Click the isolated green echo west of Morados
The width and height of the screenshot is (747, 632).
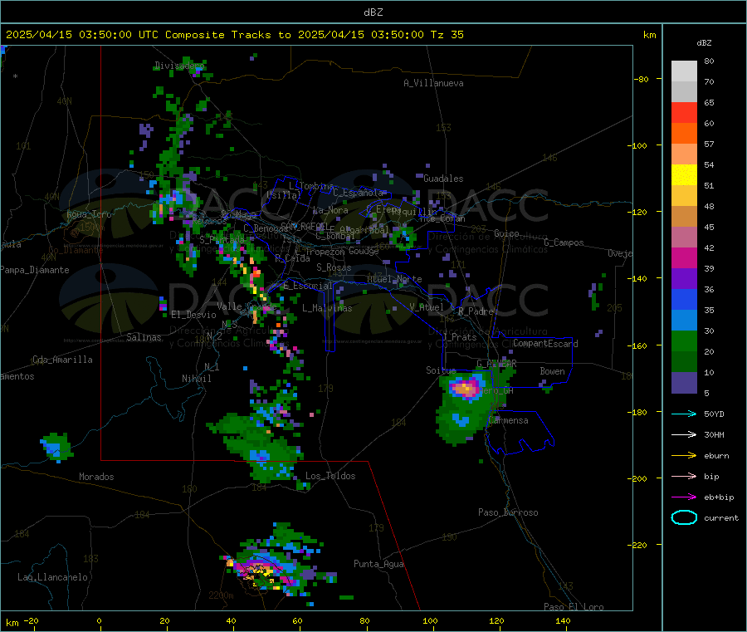56,447
